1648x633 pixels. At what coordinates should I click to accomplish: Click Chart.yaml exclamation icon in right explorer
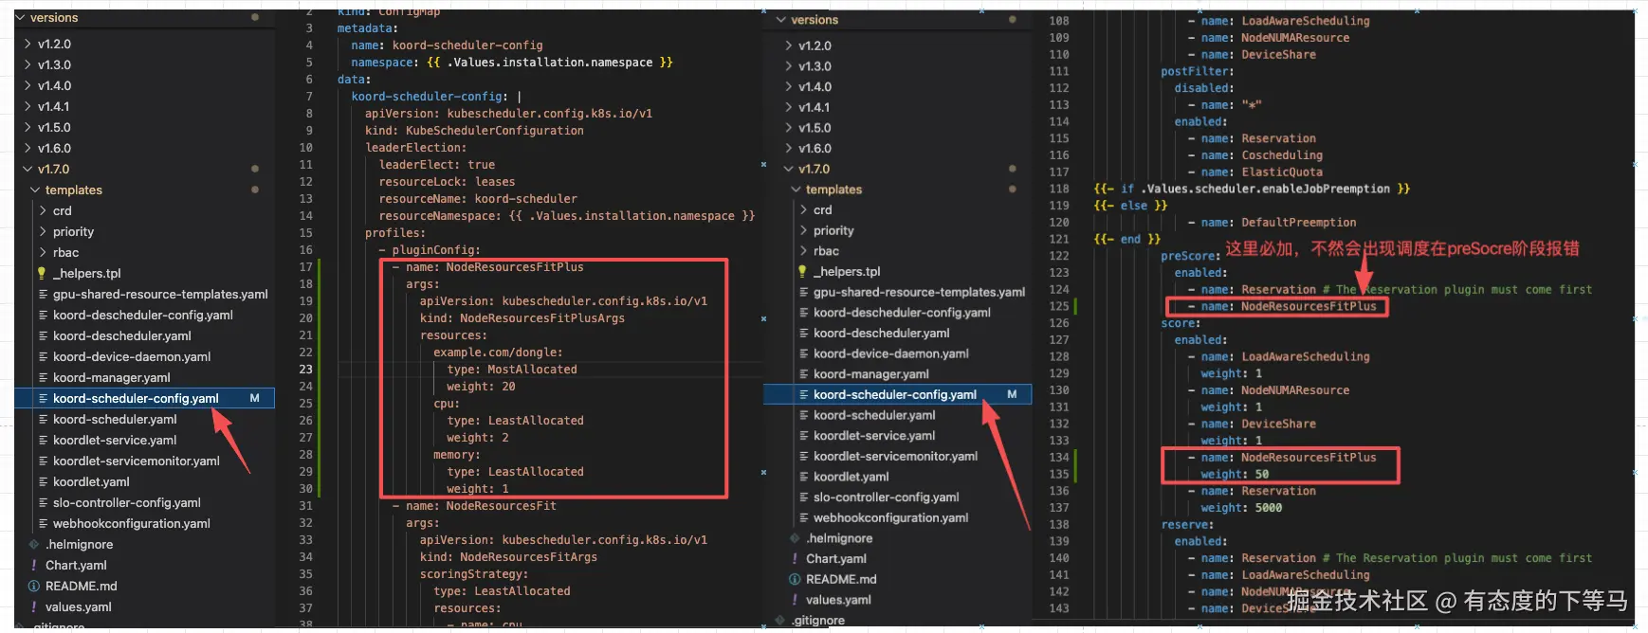tap(795, 558)
